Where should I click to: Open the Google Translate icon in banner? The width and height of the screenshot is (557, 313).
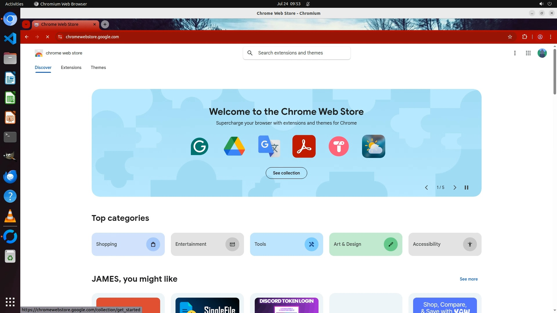coord(269,146)
